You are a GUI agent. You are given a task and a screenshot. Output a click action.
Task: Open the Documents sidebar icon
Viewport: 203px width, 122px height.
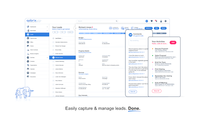[x=28, y=77]
